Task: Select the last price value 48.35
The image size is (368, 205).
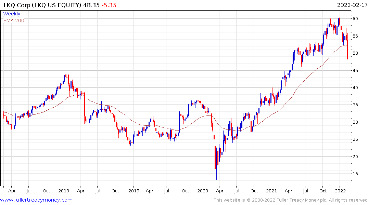Action: [x=91, y=5]
